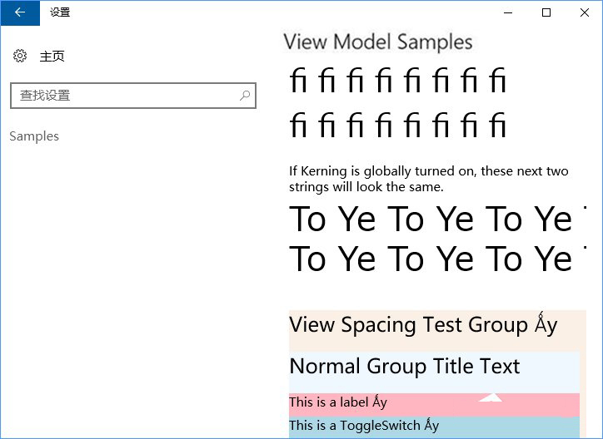Click the View Model Samples heading
Image resolution: width=603 pixels, height=439 pixels.
click(378, 42)
